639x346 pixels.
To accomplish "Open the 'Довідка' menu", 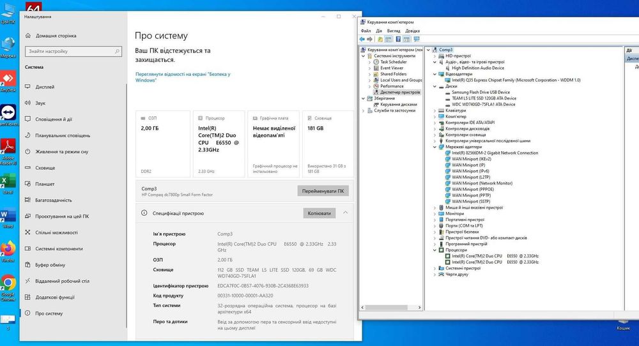I will (x=412, y=31).
